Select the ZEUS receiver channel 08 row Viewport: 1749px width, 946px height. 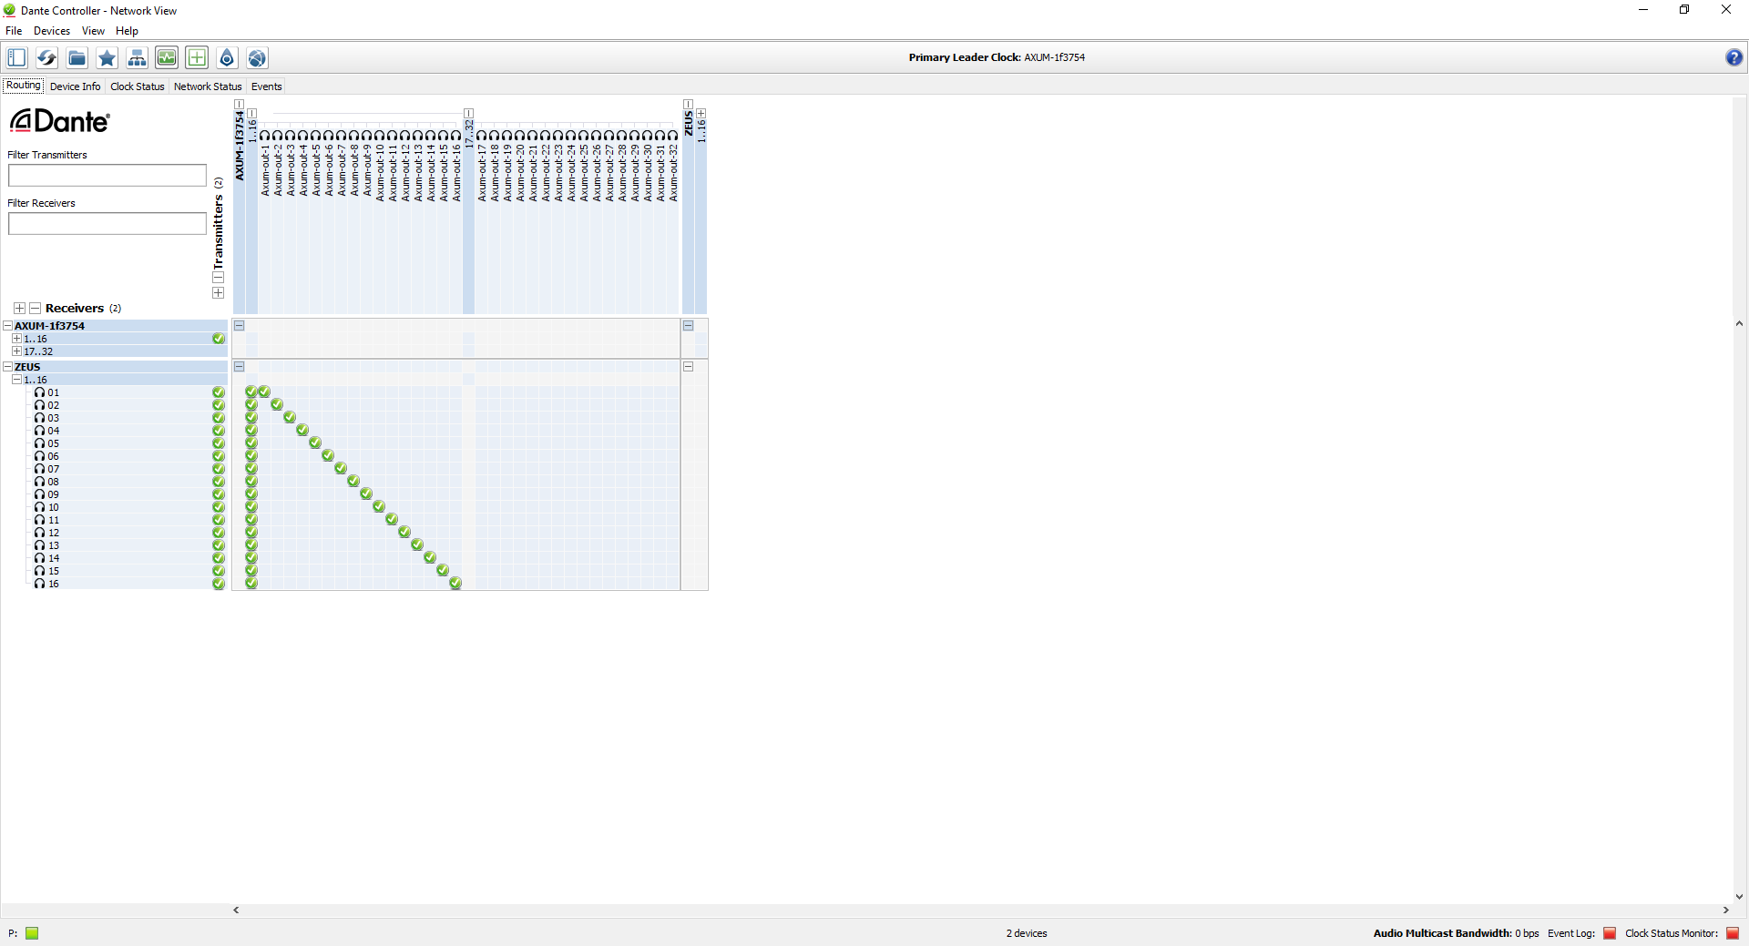click(x=54, y=483)
